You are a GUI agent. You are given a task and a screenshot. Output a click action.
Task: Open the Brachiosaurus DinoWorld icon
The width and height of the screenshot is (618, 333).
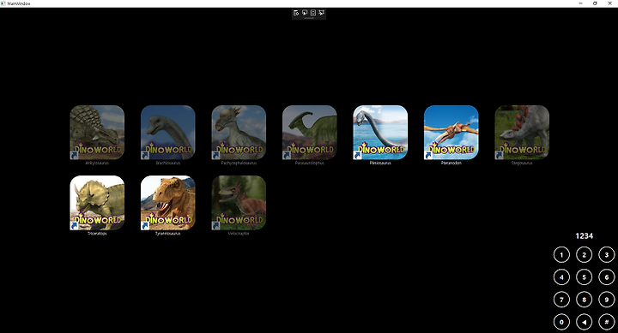[168, 132]
